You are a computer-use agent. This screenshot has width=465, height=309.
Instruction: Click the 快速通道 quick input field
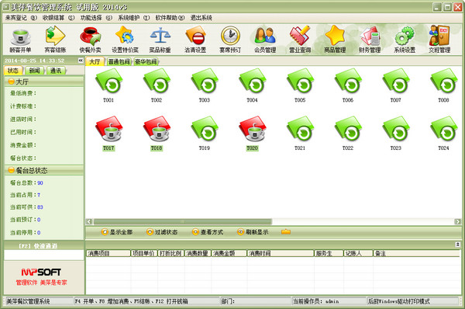click(44, 255)
